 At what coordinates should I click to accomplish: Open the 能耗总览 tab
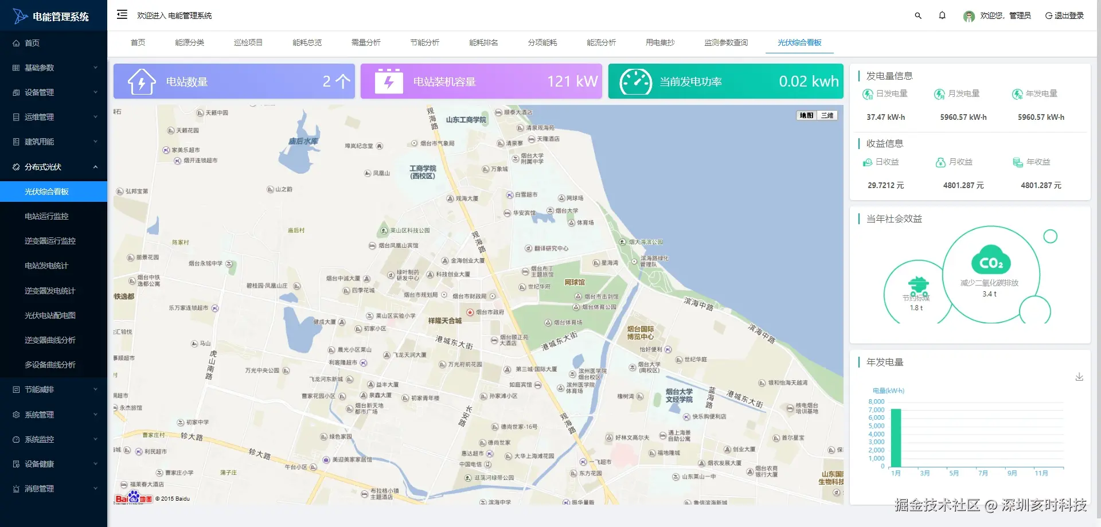tap(307, 42)
